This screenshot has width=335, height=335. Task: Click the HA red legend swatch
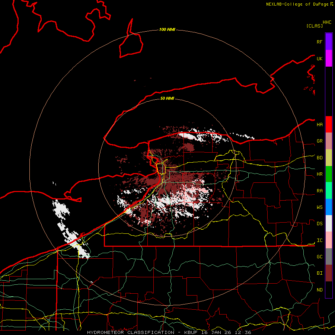pyautogui.click(x=329, y=124)
